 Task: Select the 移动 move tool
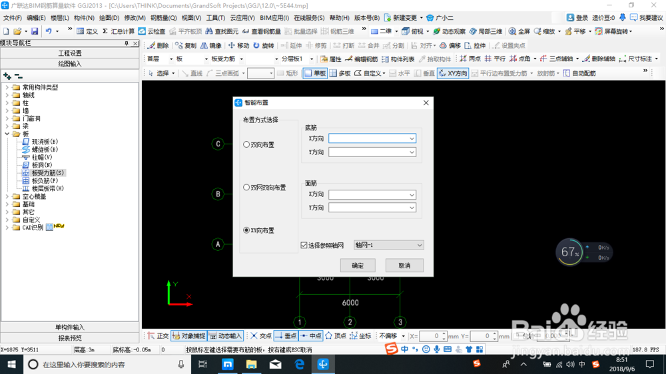click(238, 45)
